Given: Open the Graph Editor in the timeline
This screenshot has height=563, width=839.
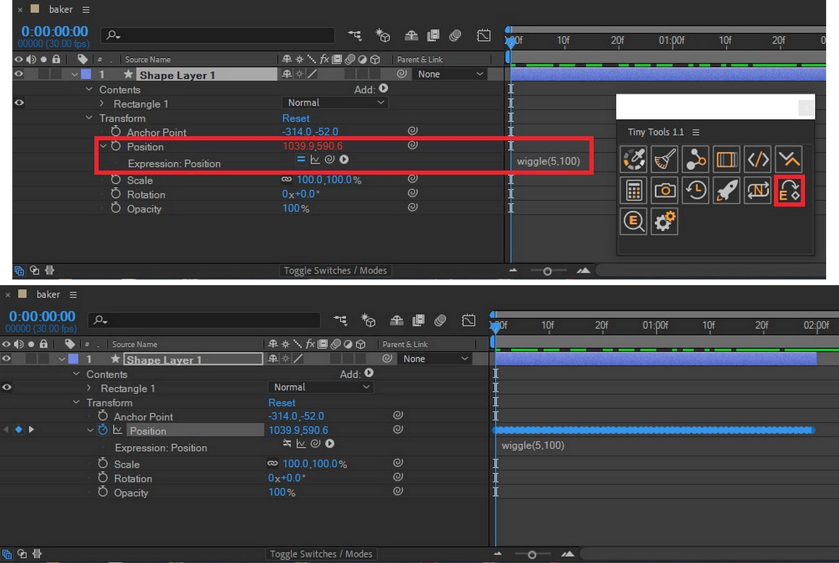Looking at the screenshot, I should 483,35.
